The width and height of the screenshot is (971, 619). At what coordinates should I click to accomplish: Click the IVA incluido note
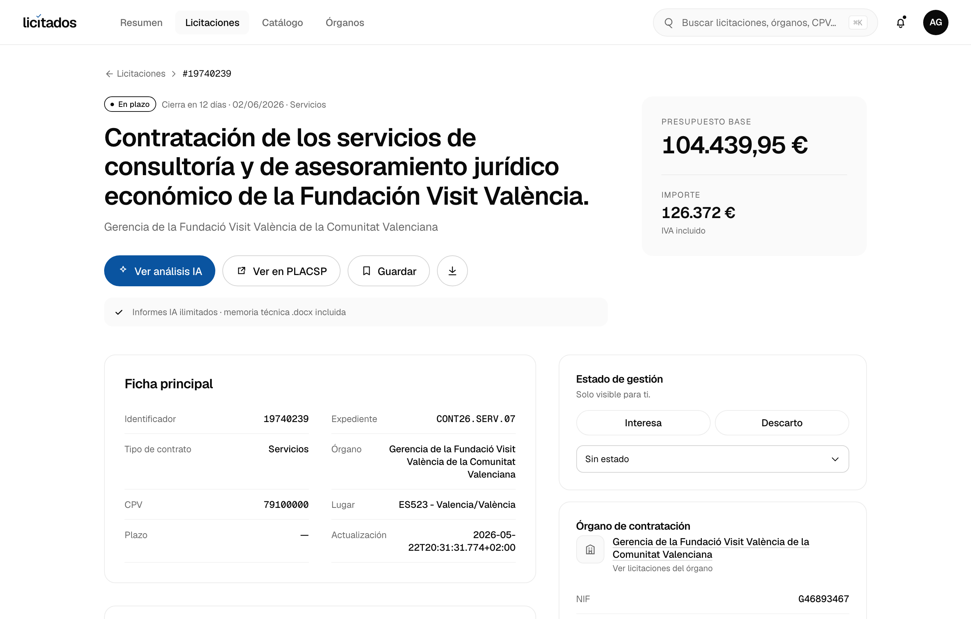[x=683, y=230]
